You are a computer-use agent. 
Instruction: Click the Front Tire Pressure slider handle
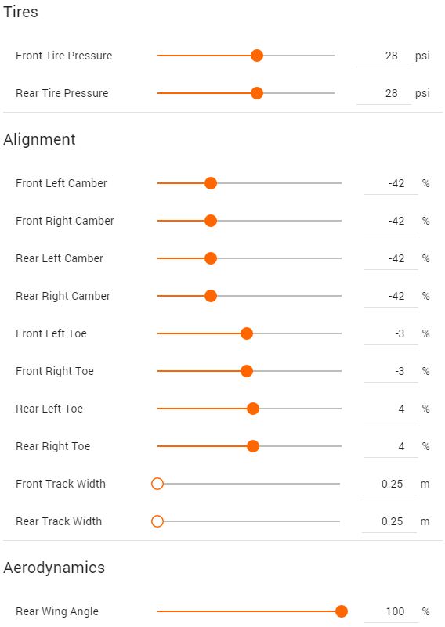point(257,56)
